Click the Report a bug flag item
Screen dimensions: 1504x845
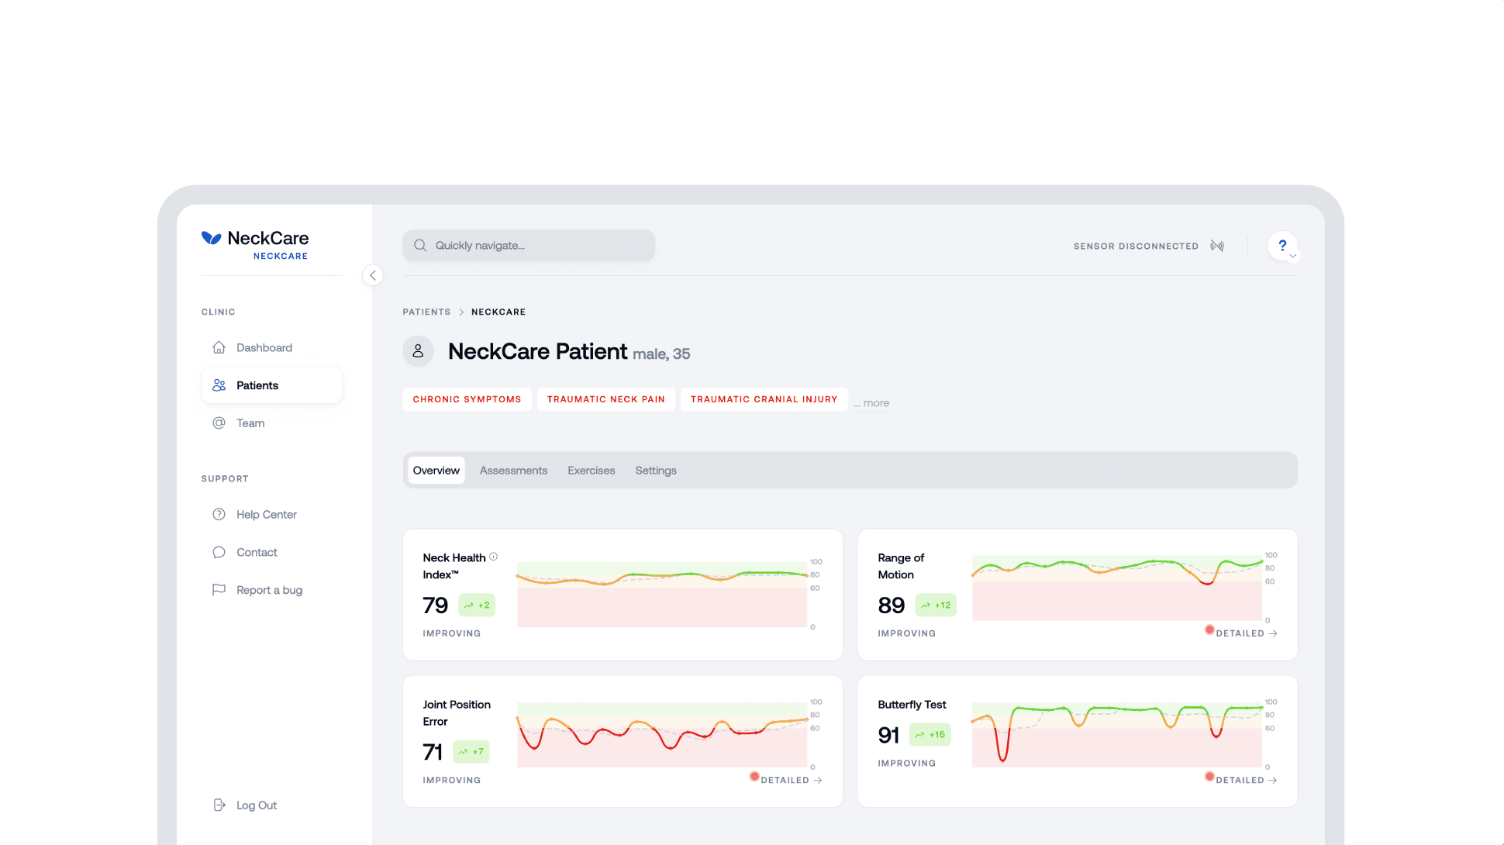coord(268,590)
